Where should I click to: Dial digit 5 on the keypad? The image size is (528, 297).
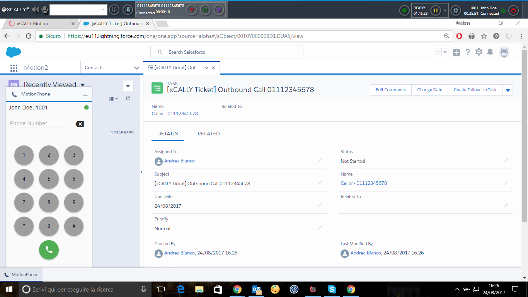[49, 179]
